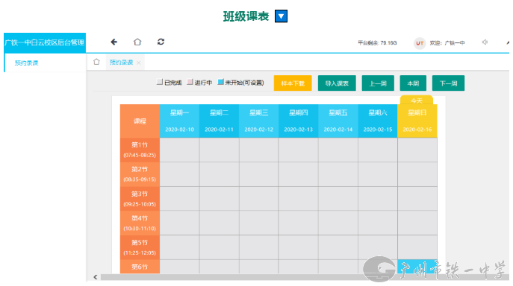
Task: Close the 预约录课 tab
Action: pos(139,63)
